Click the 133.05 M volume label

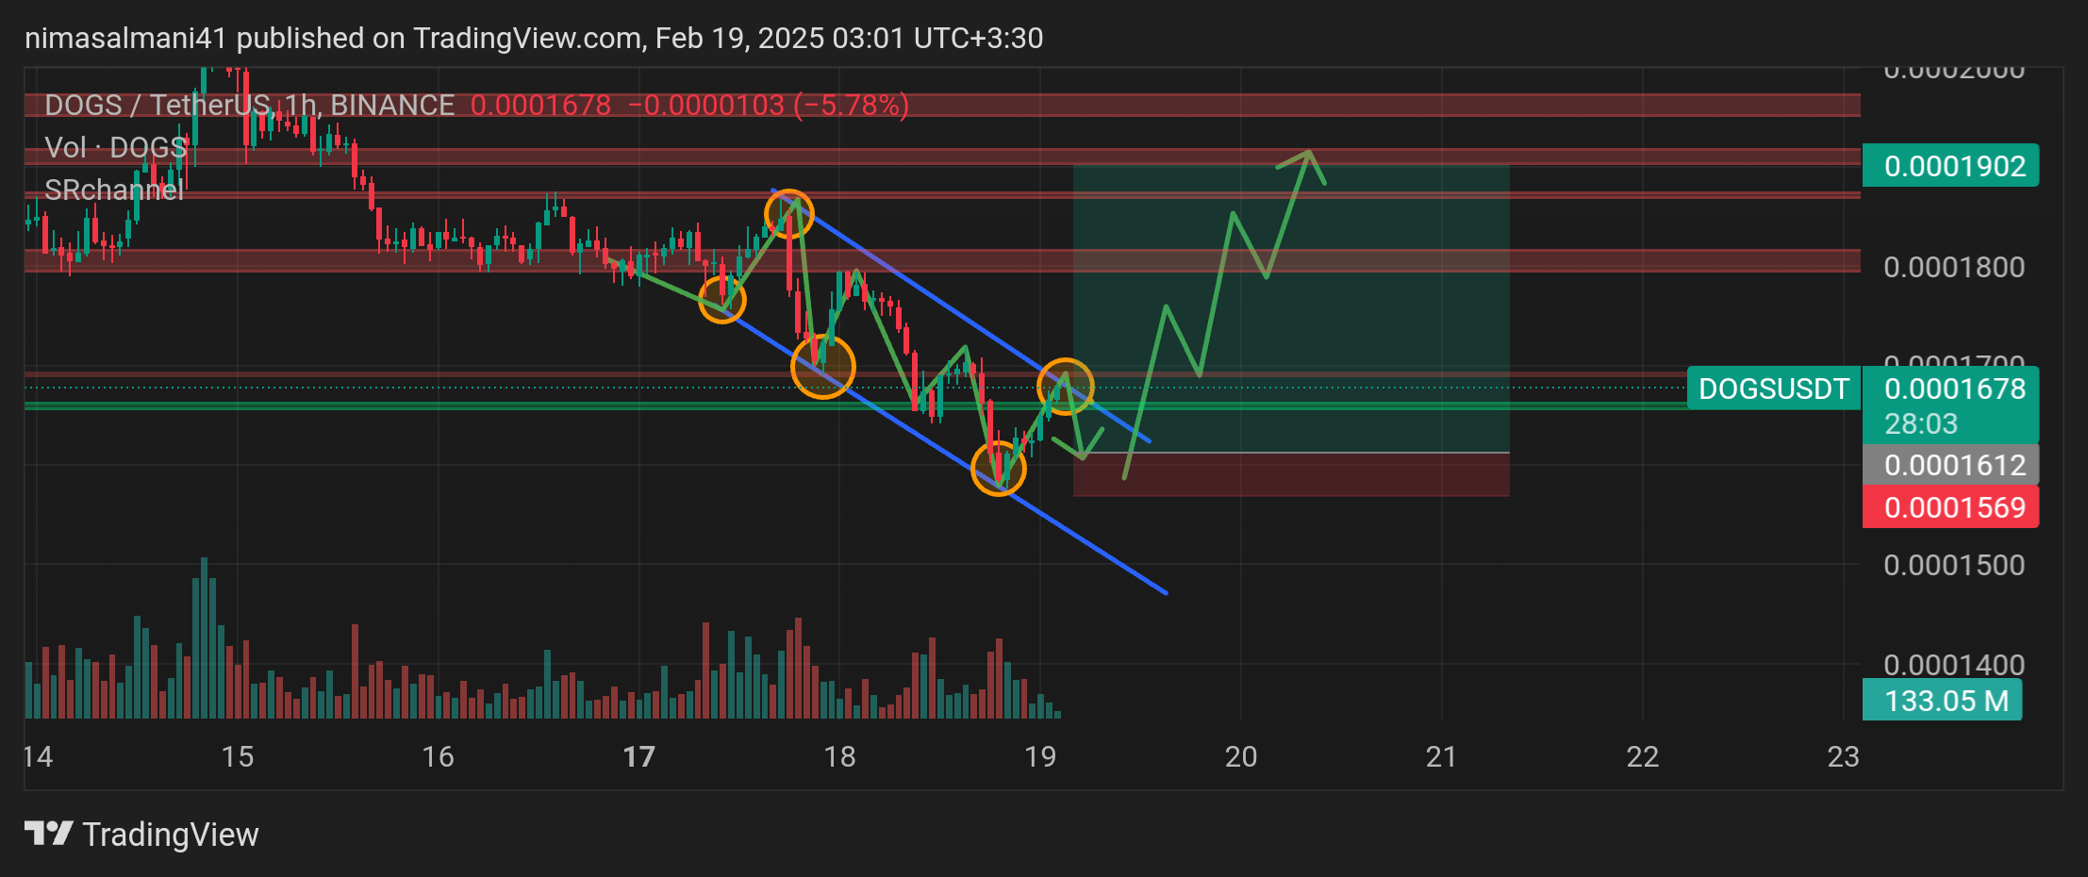click(1943, 701)
